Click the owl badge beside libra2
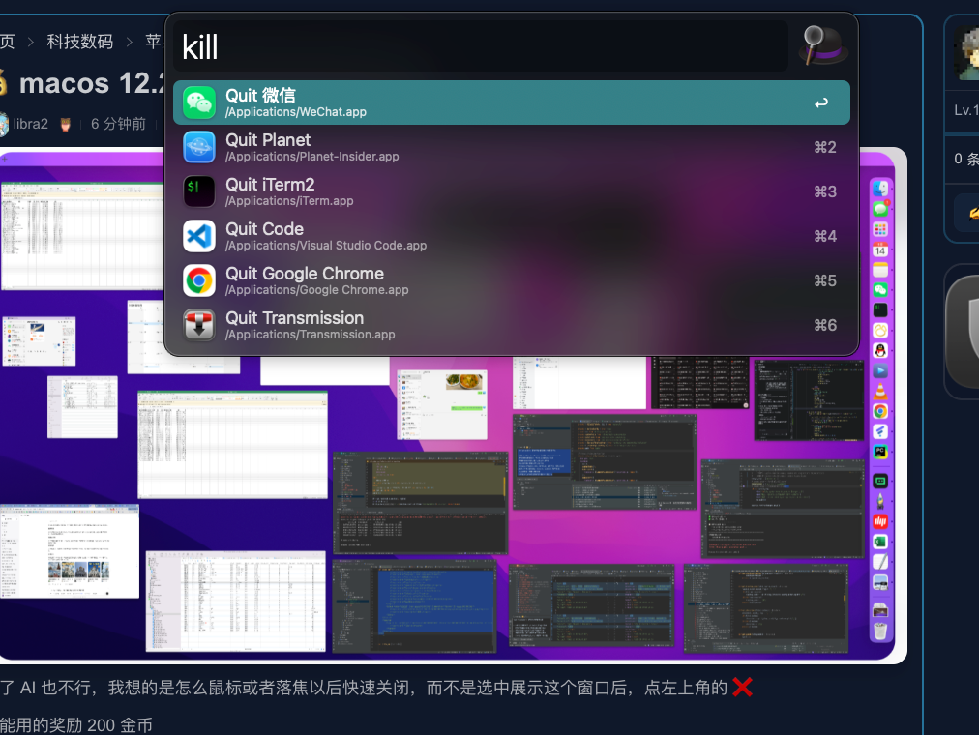The height and width of the screenshot is (735, 979). click(66, 124)
